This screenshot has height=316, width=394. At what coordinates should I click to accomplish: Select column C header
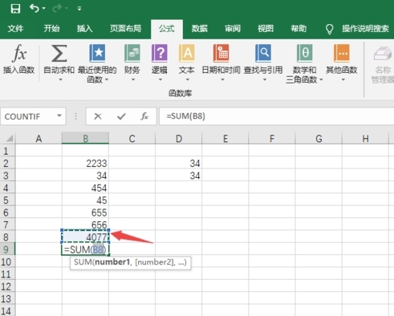pos(132,139)
